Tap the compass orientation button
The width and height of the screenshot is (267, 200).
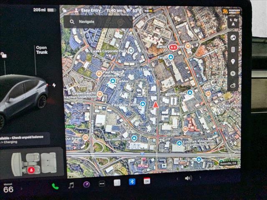tap(233, 24)
